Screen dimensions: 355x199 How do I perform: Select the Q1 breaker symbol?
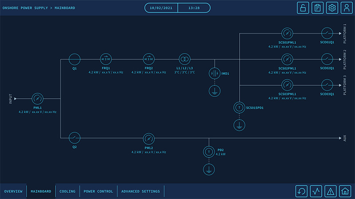click(75, 59)
